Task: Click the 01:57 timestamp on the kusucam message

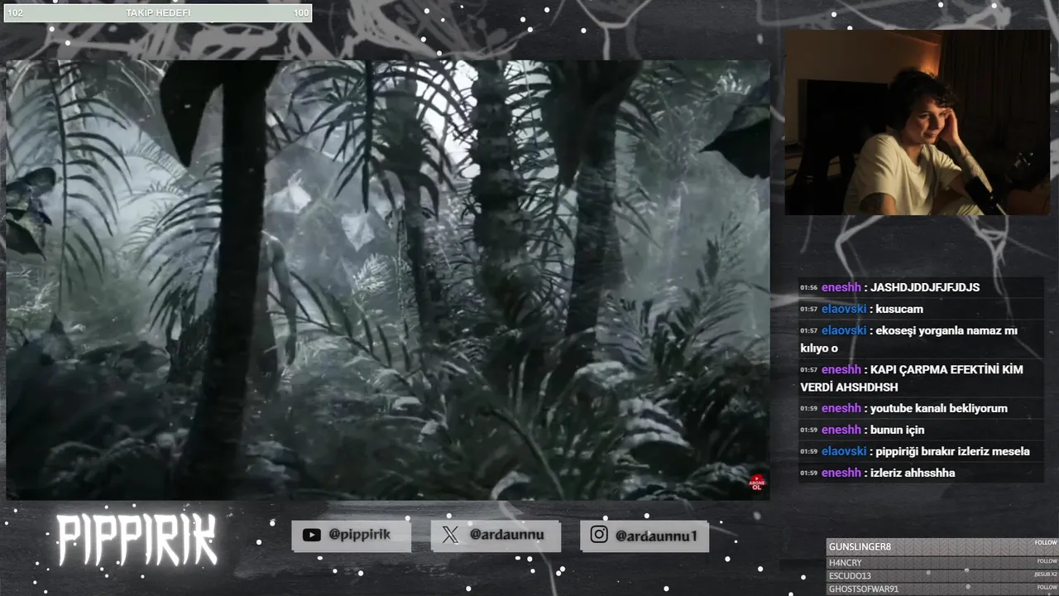Action: (x=808, y=310)
